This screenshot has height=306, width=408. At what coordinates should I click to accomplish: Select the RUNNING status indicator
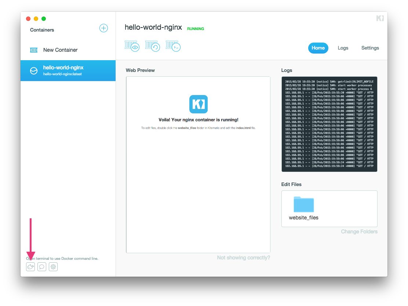(196, 29)
